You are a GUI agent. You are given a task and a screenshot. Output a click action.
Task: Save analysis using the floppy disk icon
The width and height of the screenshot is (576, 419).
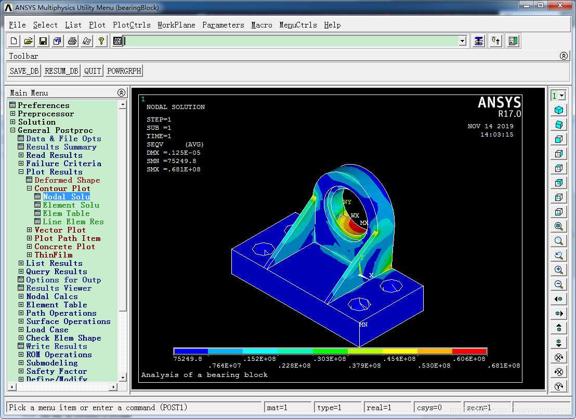(x=43, y=41)
